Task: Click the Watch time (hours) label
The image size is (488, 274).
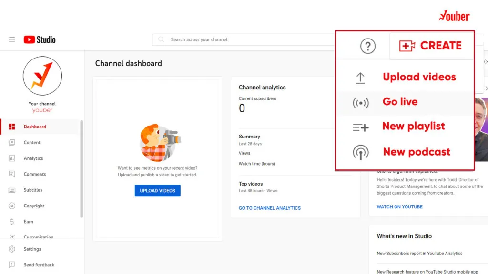Action: 257,164
